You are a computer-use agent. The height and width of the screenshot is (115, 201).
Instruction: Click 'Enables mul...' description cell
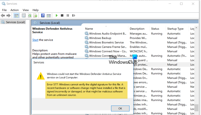(138, 47)
